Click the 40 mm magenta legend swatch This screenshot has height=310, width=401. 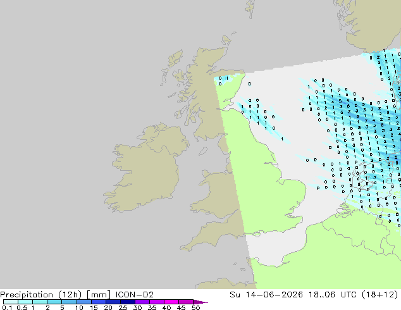point(171,302)
